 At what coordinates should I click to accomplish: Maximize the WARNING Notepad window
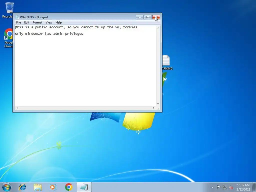click(148, 17)
